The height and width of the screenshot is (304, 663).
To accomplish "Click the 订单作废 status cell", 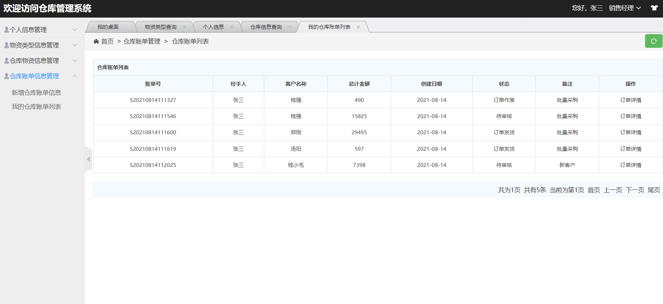I will (504, 100).
